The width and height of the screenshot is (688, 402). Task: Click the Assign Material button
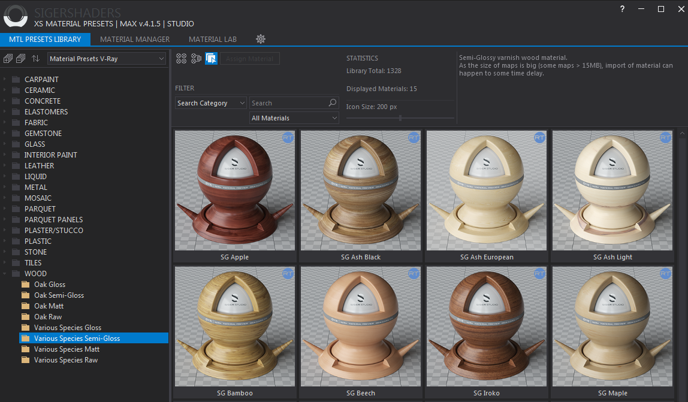[x=250, y=58]
